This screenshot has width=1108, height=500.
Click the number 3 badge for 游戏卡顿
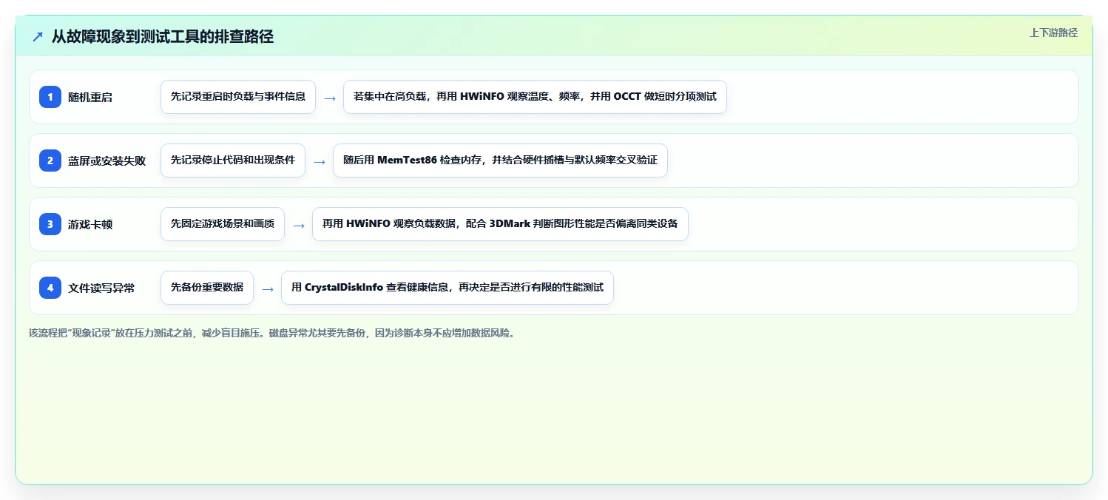(x=50, y=224)
